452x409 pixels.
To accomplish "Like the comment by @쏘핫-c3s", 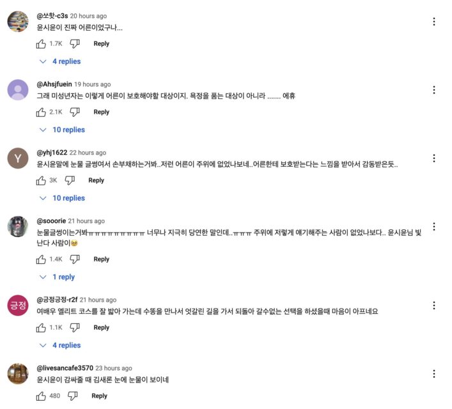I will [42, 43].
